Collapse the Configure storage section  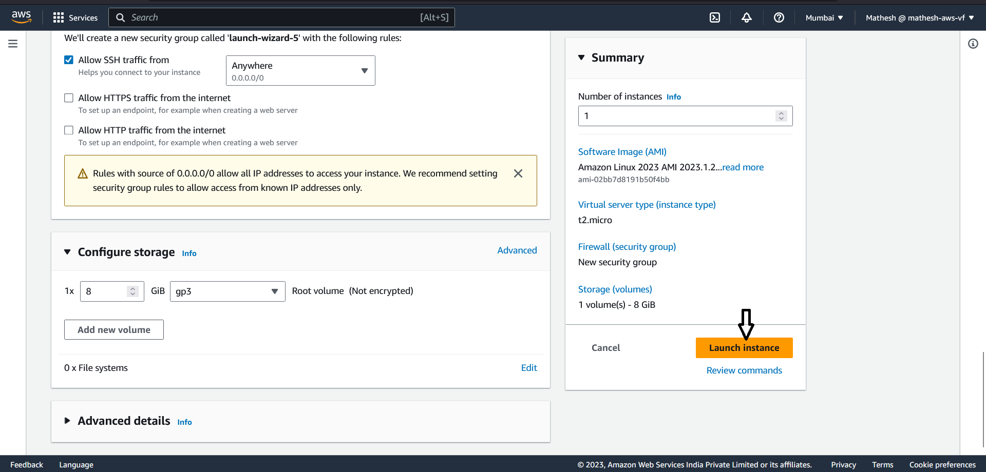[67, 252]
